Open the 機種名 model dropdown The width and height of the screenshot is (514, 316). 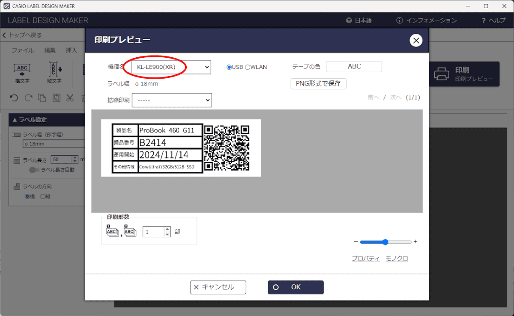pyautogui.click(x=171, y=67)
